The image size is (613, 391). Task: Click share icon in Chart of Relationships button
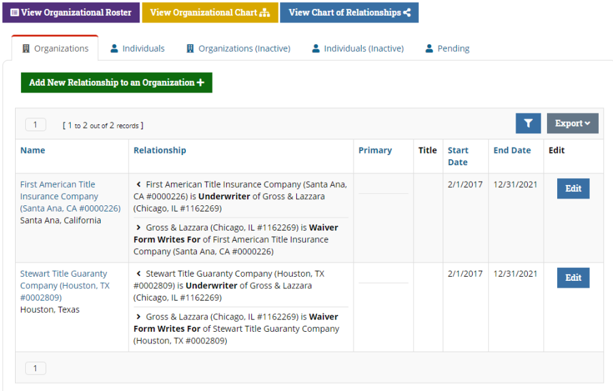click(x=407, y=12)
